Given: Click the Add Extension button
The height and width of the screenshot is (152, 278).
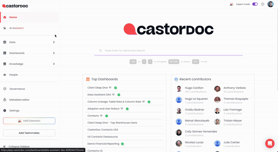Looking at the screenshot, I should point(29,121).
